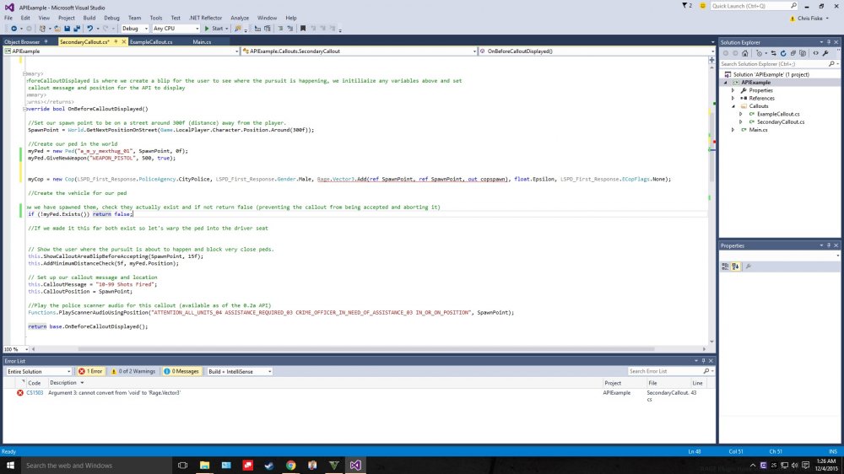Open the Build menu
This screenshot has width=844, height=474.
tap(89, 17)
